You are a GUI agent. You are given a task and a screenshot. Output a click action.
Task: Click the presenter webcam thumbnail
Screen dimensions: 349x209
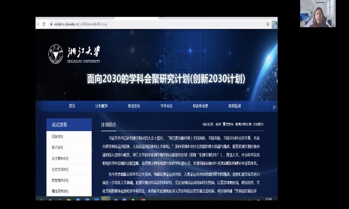(318, 13)
